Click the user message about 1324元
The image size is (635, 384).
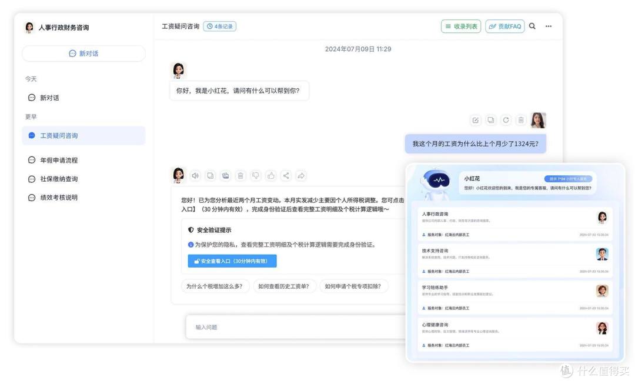(x=476, y=144)
